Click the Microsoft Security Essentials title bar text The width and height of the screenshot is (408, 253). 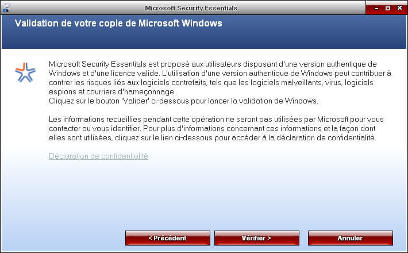click(191, 8)
